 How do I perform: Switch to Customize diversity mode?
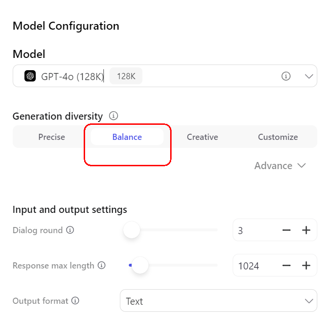click(278, 137)
